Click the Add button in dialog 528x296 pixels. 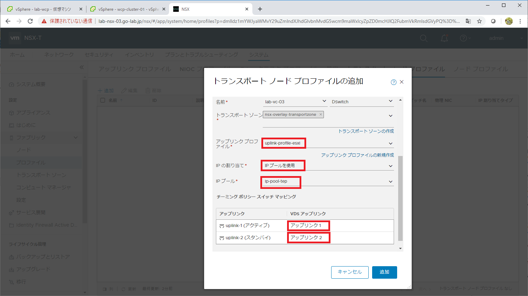point(384,272)
